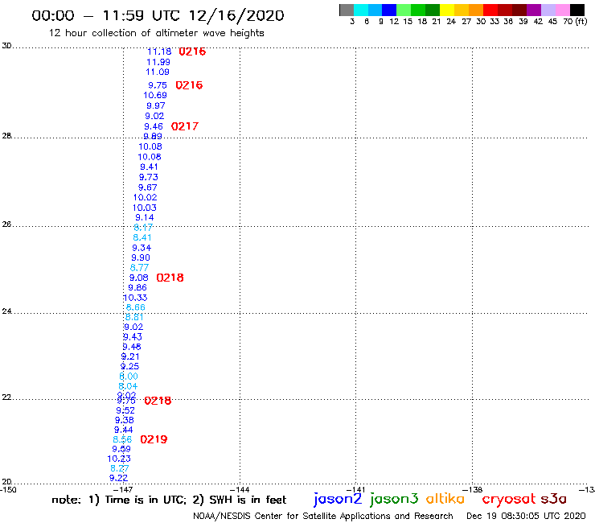Click the wave height value 9.08
The width and height of the screenshot is (595, 523).
tap(138, 278)
